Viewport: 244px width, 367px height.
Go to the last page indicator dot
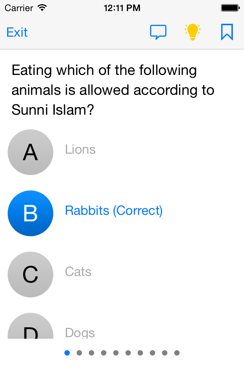[x=177, y=353]
